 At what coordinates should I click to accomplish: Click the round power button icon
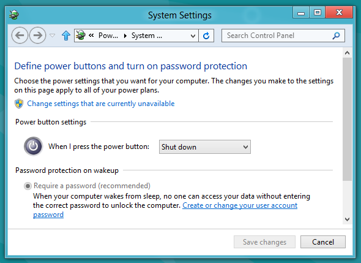click(34, 147)
